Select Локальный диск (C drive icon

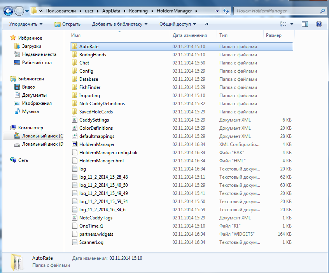17,136
